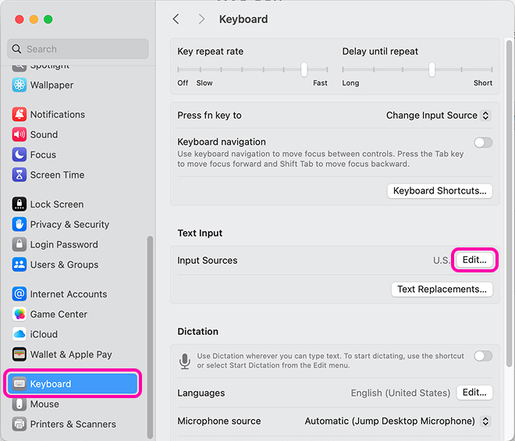Screen dimensions: 515x441
Task: Click the Sound speaker icon
Action: (x=20, y=134)
